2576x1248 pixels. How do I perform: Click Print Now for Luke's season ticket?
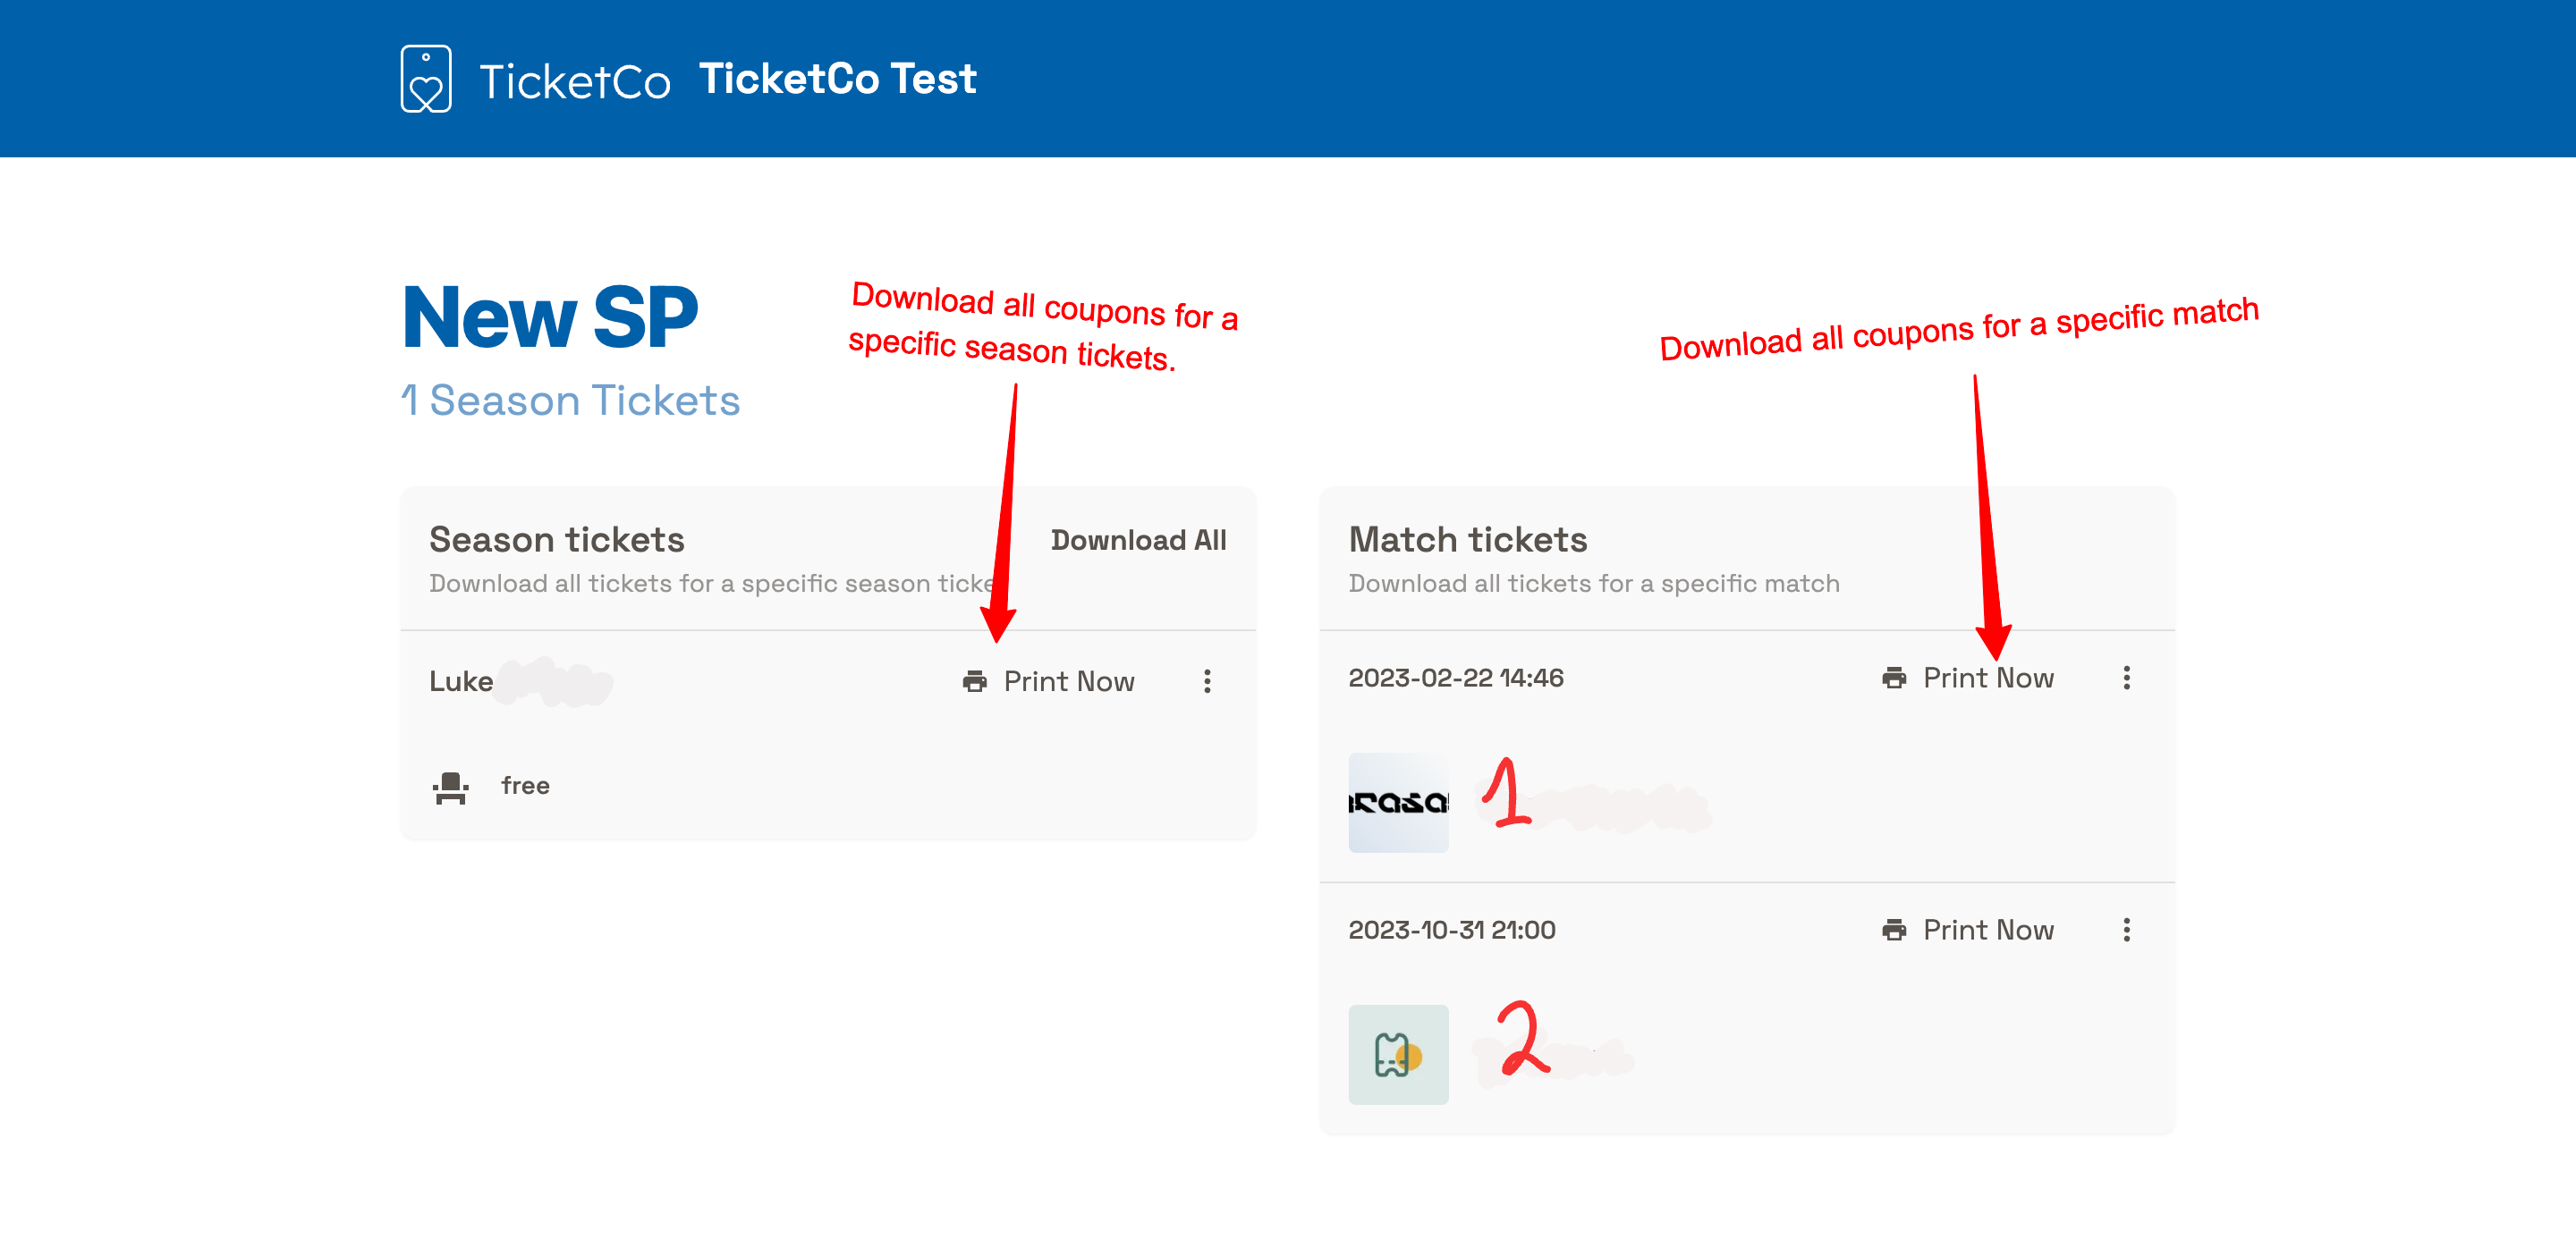pos(1068,681)
